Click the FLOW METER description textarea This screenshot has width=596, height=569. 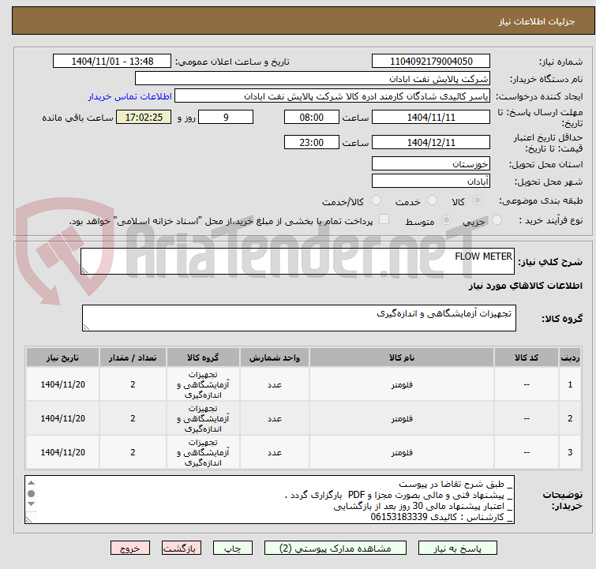coord(298,261)
